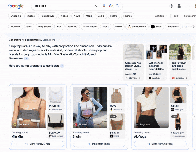Viewport: 196px width, 152px height.
Task: Expand 'products to consider' chevron
Action: 62,66
